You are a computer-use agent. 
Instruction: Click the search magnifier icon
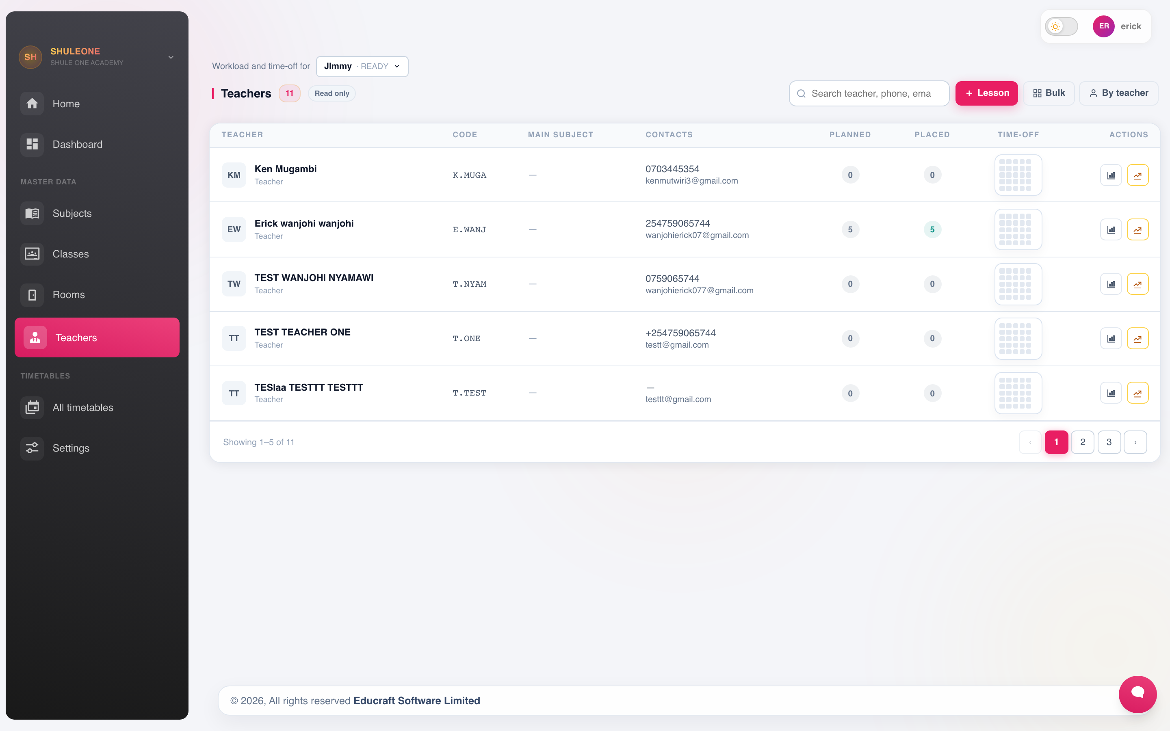point(801,93)
